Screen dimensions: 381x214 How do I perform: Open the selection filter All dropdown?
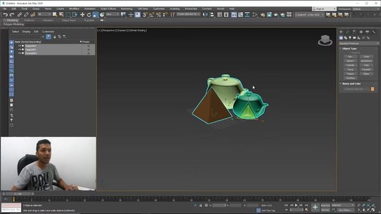(x=44, y=14)
